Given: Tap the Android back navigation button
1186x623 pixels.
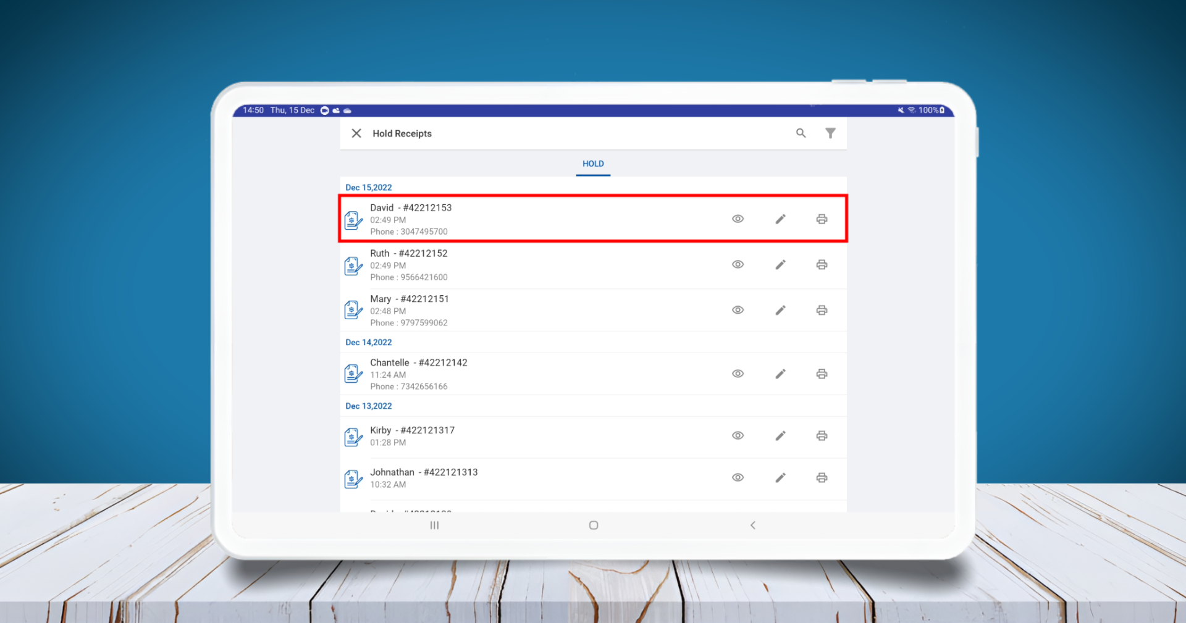Looking at the screenshot, I should coord(752,525).
